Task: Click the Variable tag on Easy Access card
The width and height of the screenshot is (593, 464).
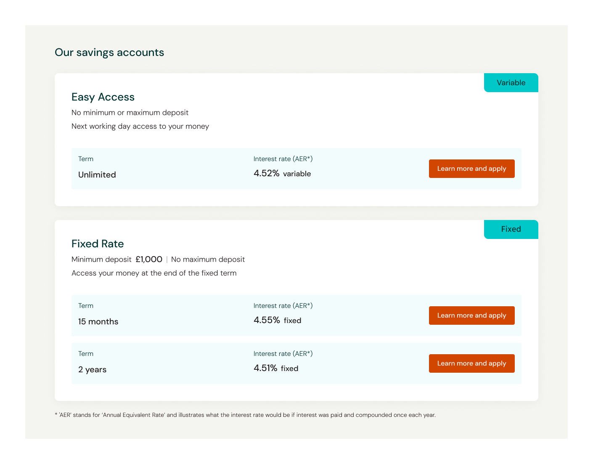Action: pos(511,83)
